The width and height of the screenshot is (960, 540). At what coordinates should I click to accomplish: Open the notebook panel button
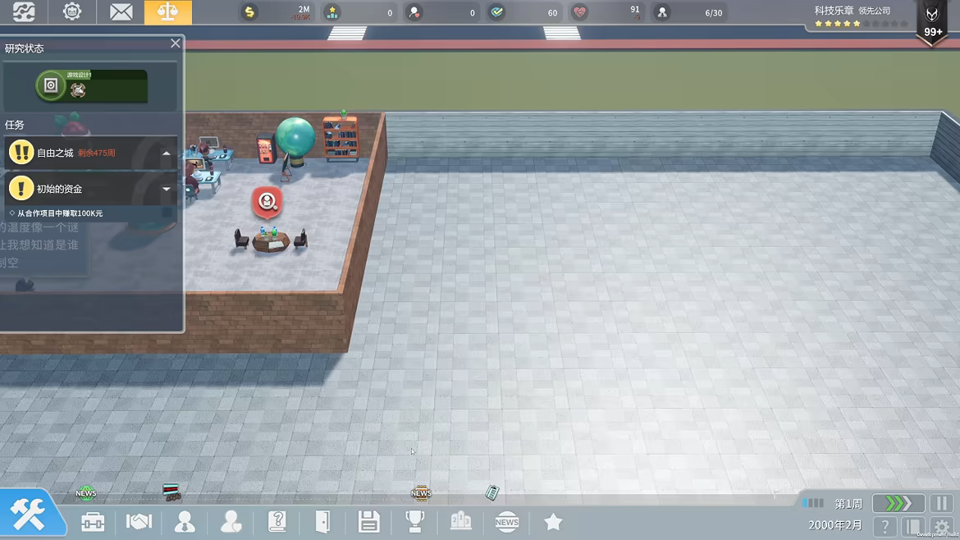point(913,526)
